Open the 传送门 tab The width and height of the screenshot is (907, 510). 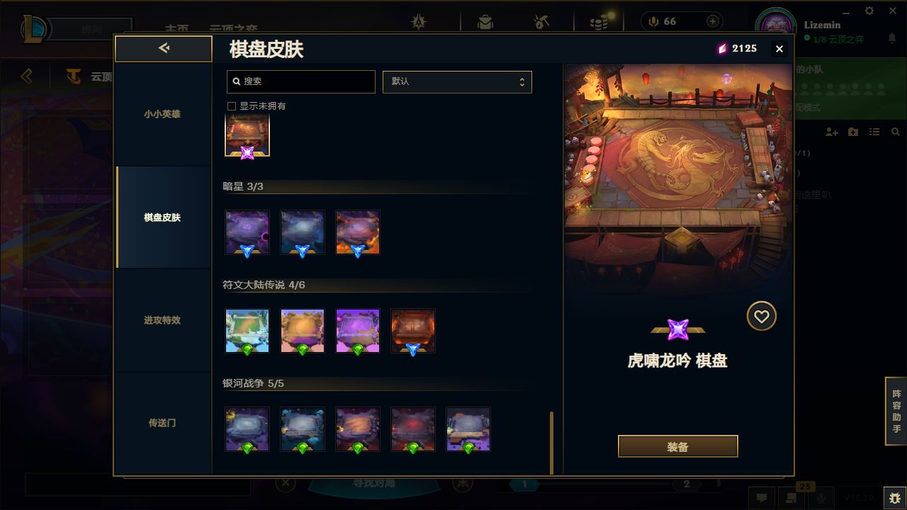click(162, 423)
